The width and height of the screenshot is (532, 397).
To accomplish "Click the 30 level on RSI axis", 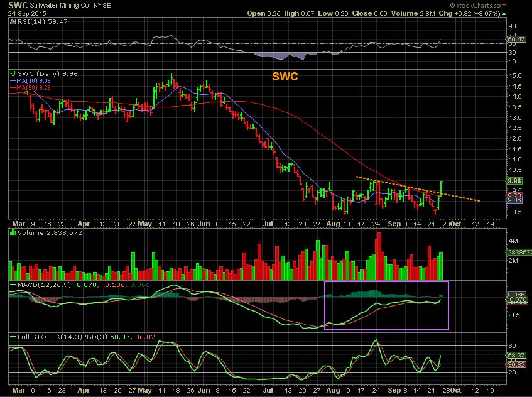I will pos(512,53).
